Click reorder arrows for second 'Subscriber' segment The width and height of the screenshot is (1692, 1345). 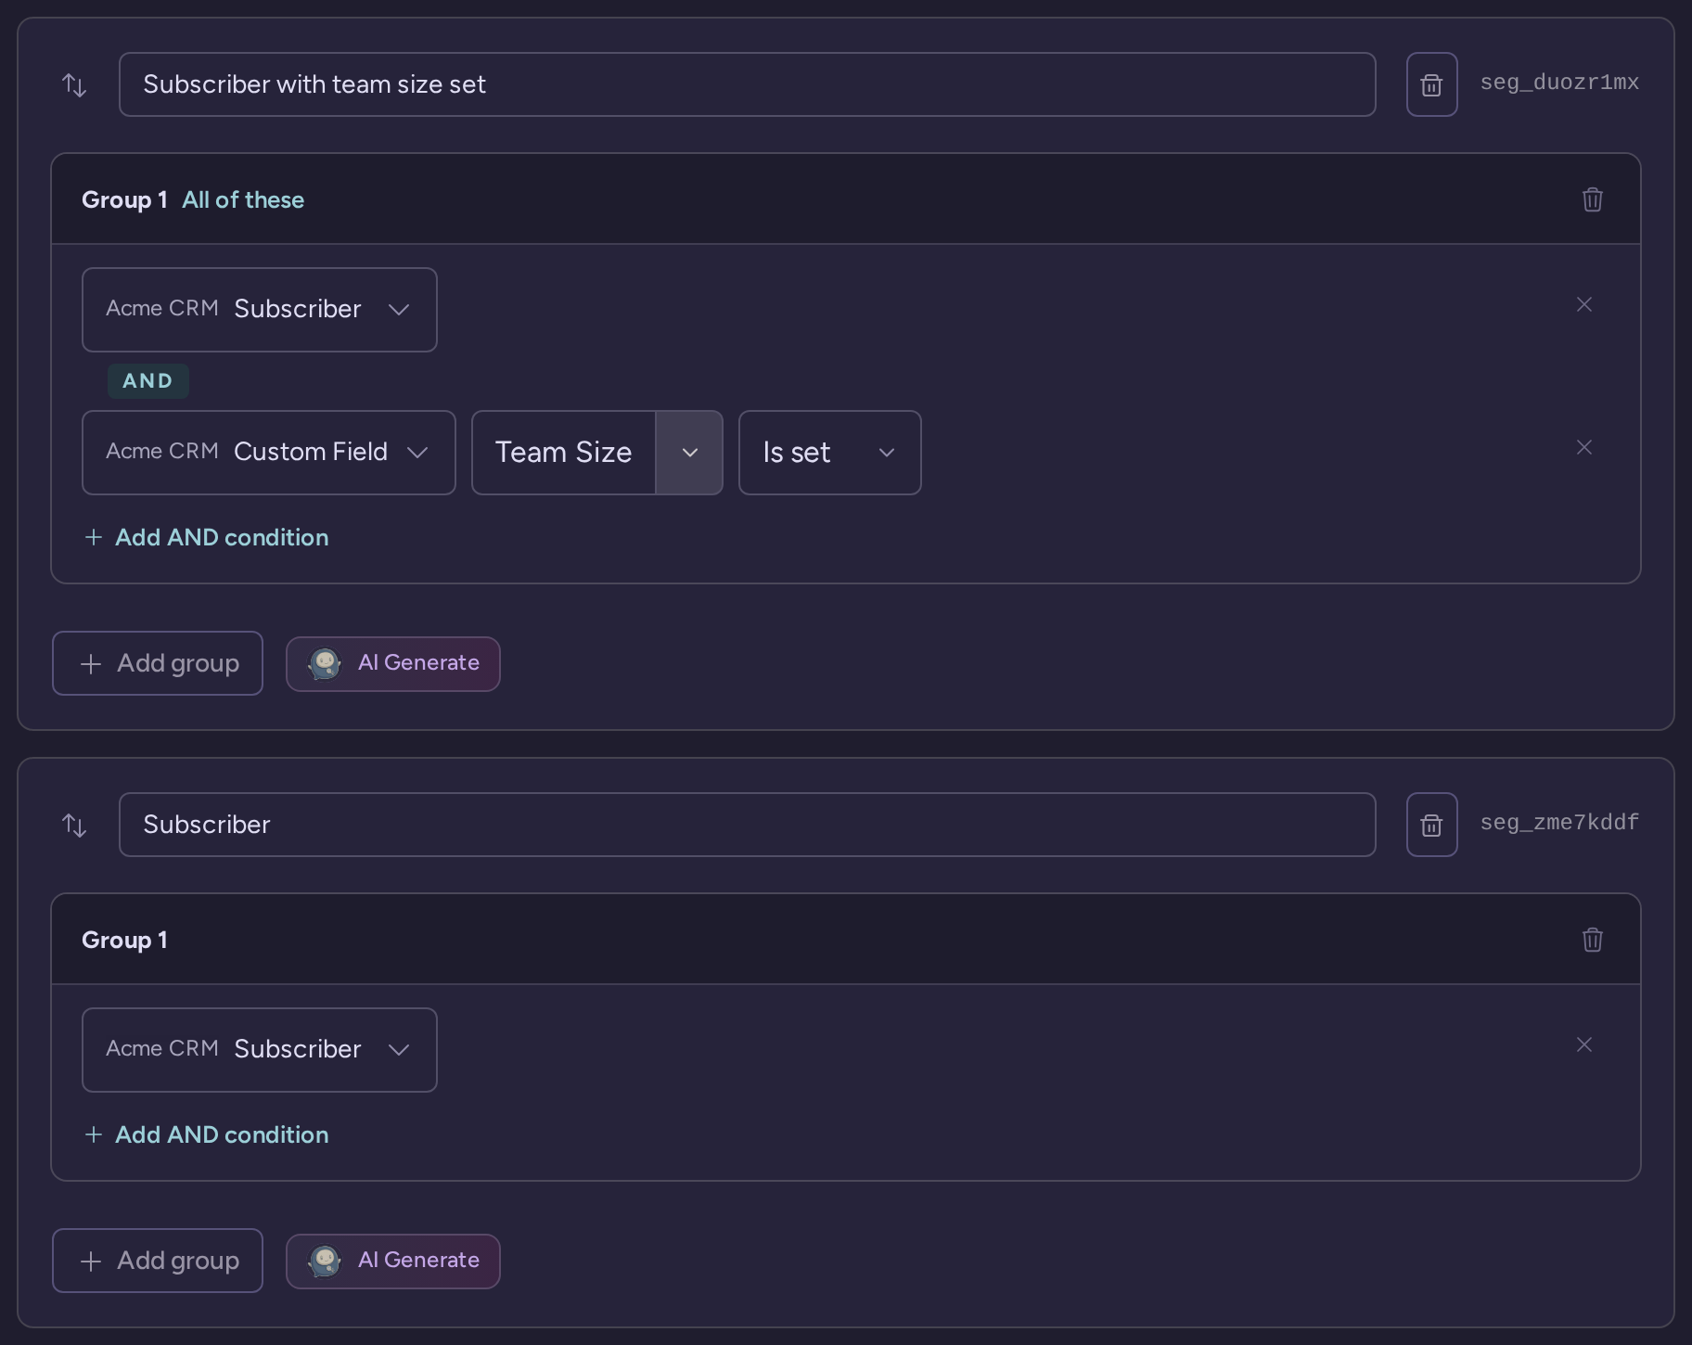[x=74, y=826]
